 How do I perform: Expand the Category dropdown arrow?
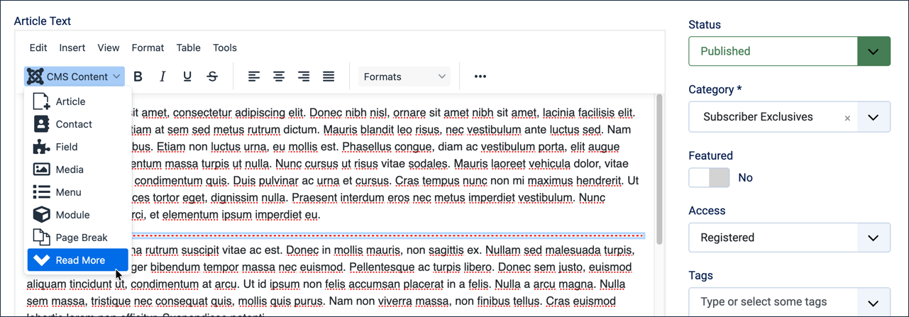click(x=874, y=117)
